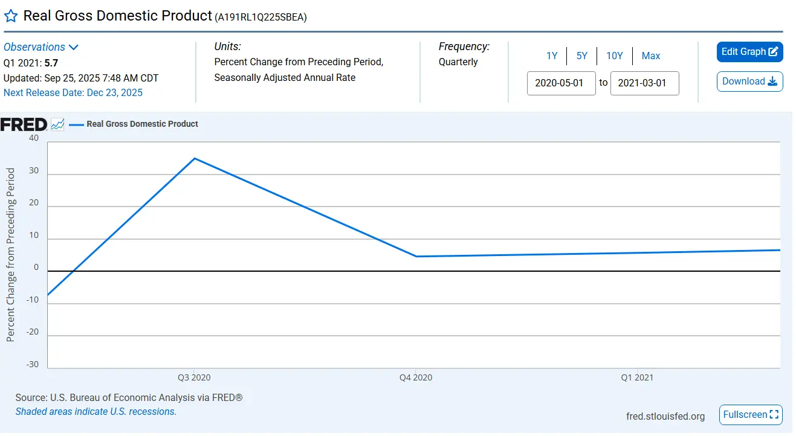Click the 'Shaded areas indicate U.S. recessions' link
This screenshot has height=436, width=796.
point(96,412)
